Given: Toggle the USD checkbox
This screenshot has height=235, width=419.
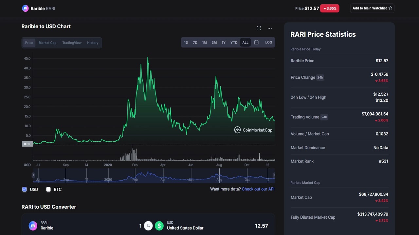Looking at the screenshot, I should [x=25, y=189].
